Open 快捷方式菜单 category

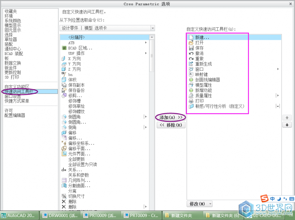coord(17,101)
